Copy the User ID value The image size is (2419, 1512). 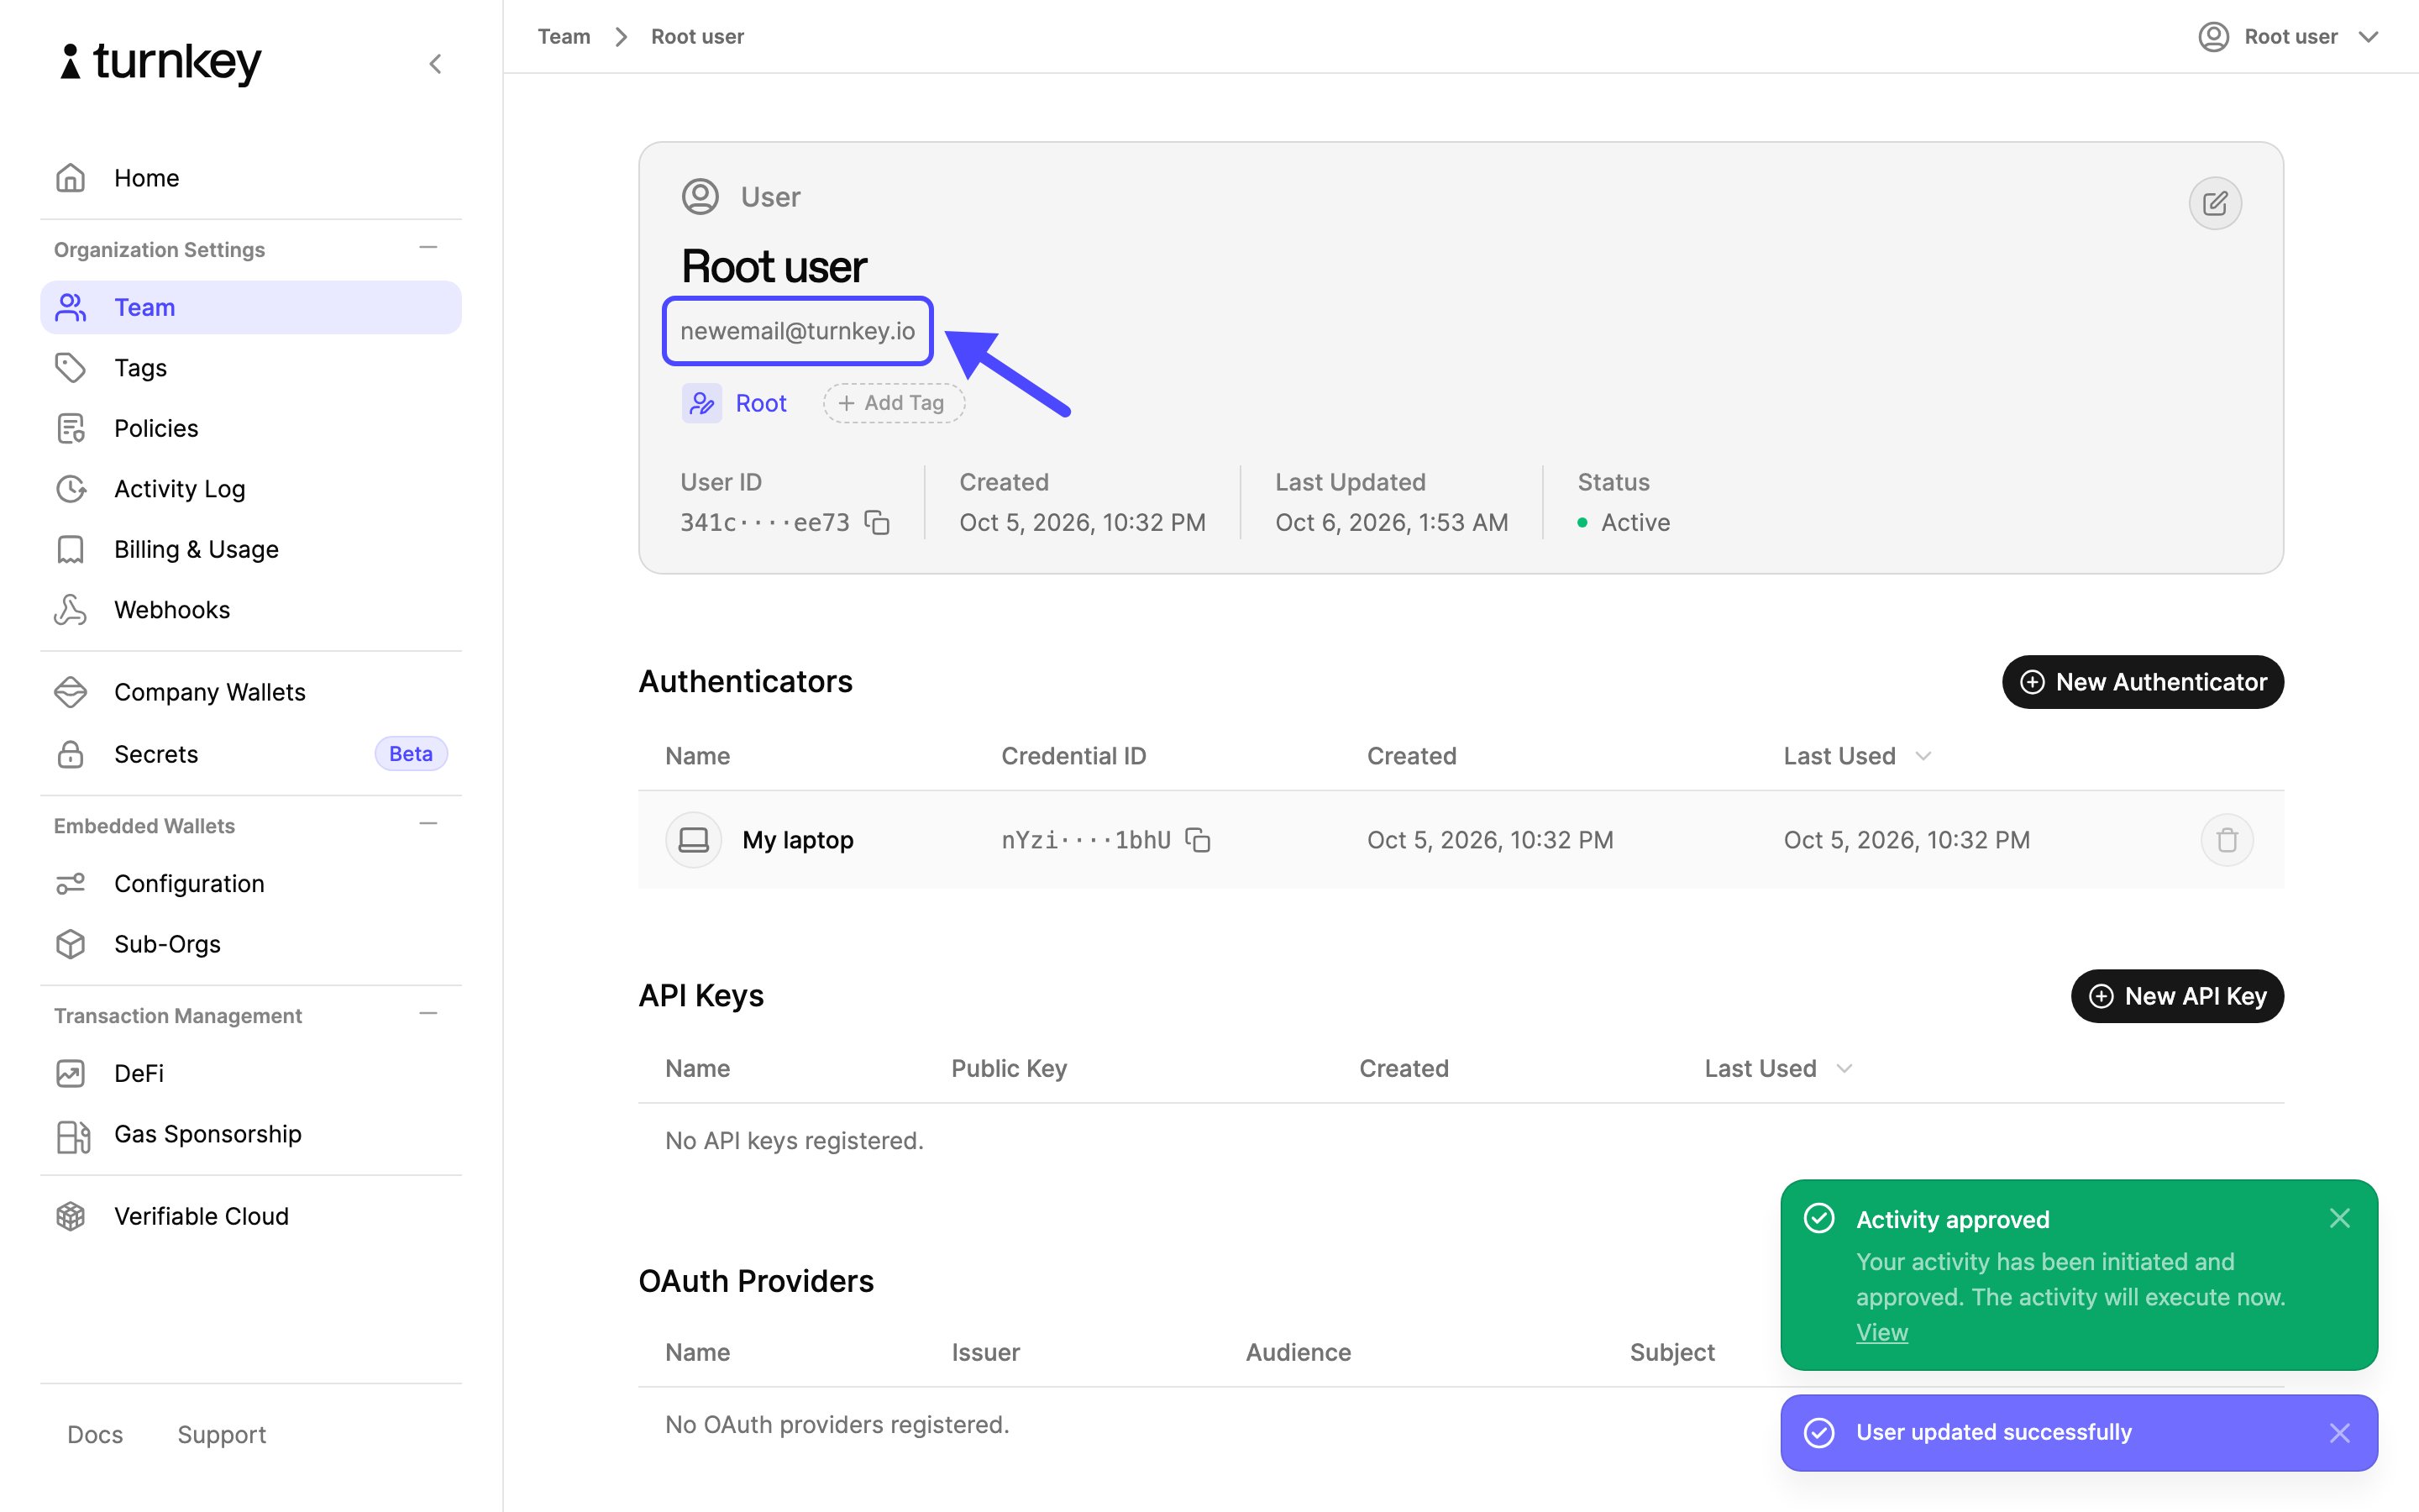[x=877, y=522]
